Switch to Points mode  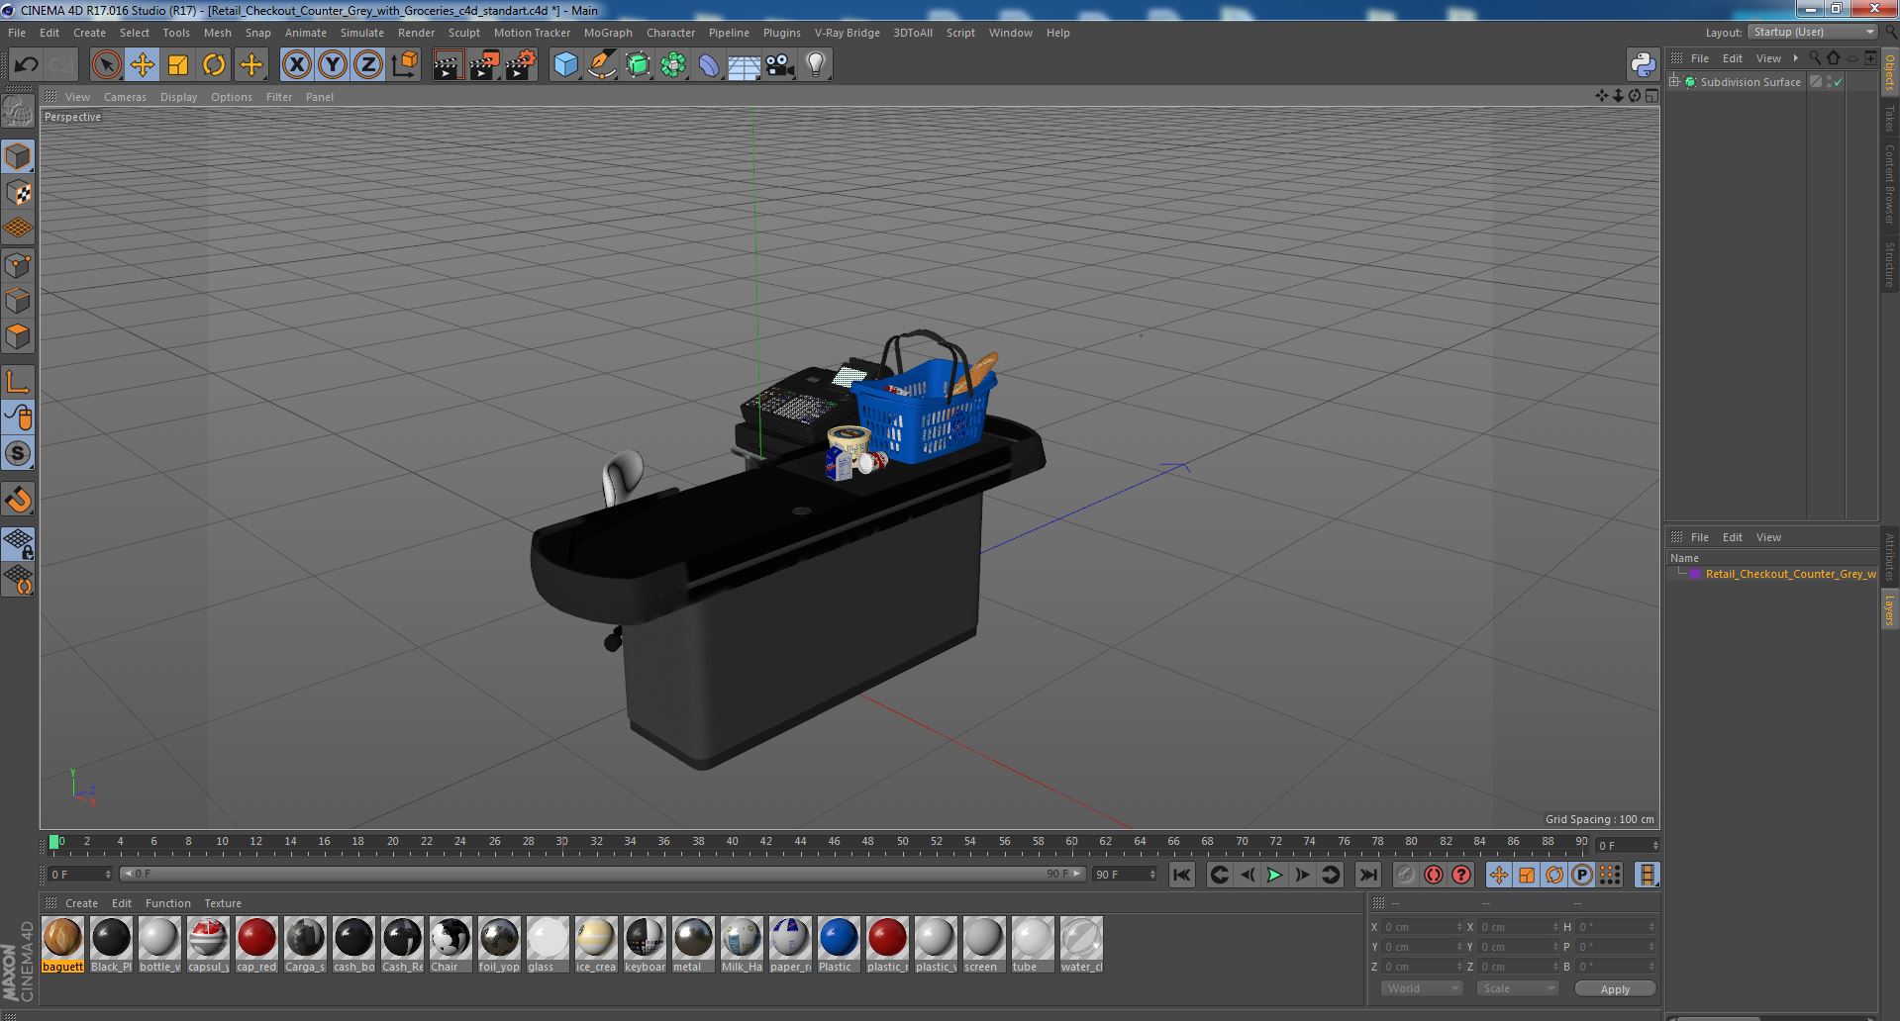[x=18, y=265]
